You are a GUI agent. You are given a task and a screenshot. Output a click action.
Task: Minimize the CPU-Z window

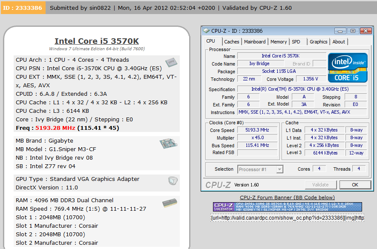[x=340, y=31]
